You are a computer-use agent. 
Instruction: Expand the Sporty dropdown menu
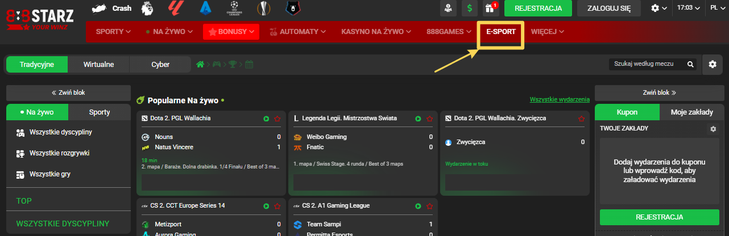pyautogui.click(x=113, y=32)
